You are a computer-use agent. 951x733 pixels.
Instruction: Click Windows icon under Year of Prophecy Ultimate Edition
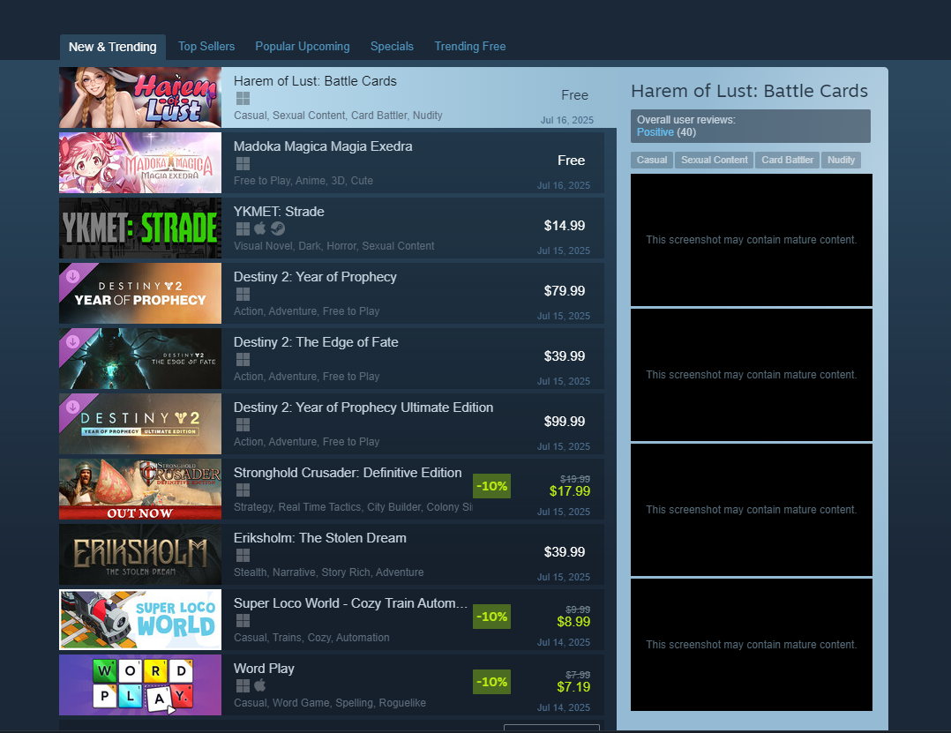pyautogui.click(x=243, y=424)
